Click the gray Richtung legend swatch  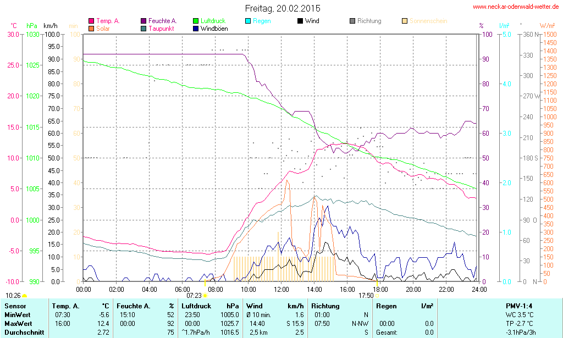352,21
